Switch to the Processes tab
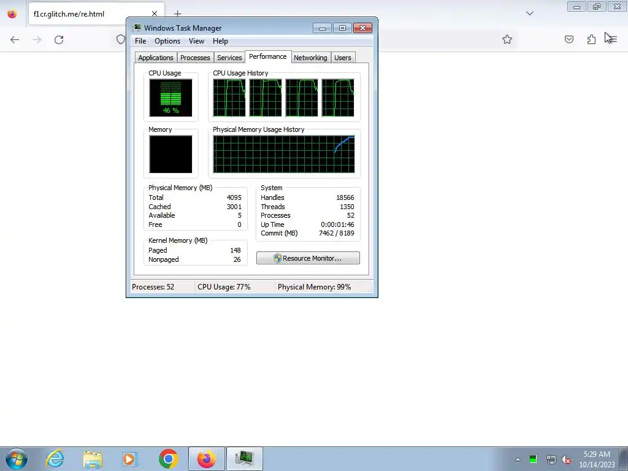Image resolution: width=628 pixels, height=471 pixels. click(x=195, y=58)
